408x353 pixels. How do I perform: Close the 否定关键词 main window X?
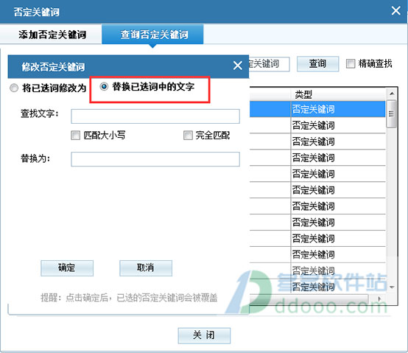[x=395, y=10]
